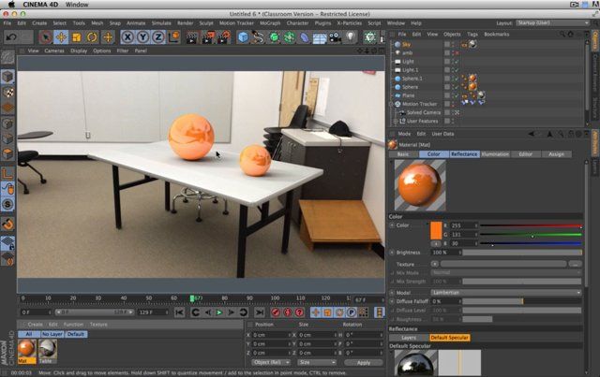Play animation forwards
Viewport: 600px width, 377px height.
[218, 312]
